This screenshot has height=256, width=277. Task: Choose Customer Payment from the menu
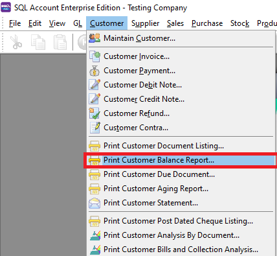coord(181,71)
